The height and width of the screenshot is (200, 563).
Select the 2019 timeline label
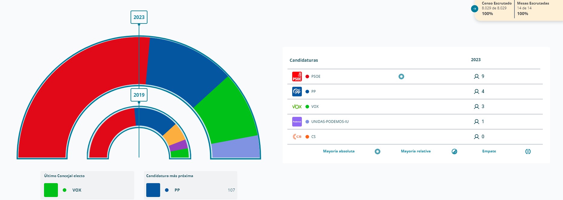(139, 95)
